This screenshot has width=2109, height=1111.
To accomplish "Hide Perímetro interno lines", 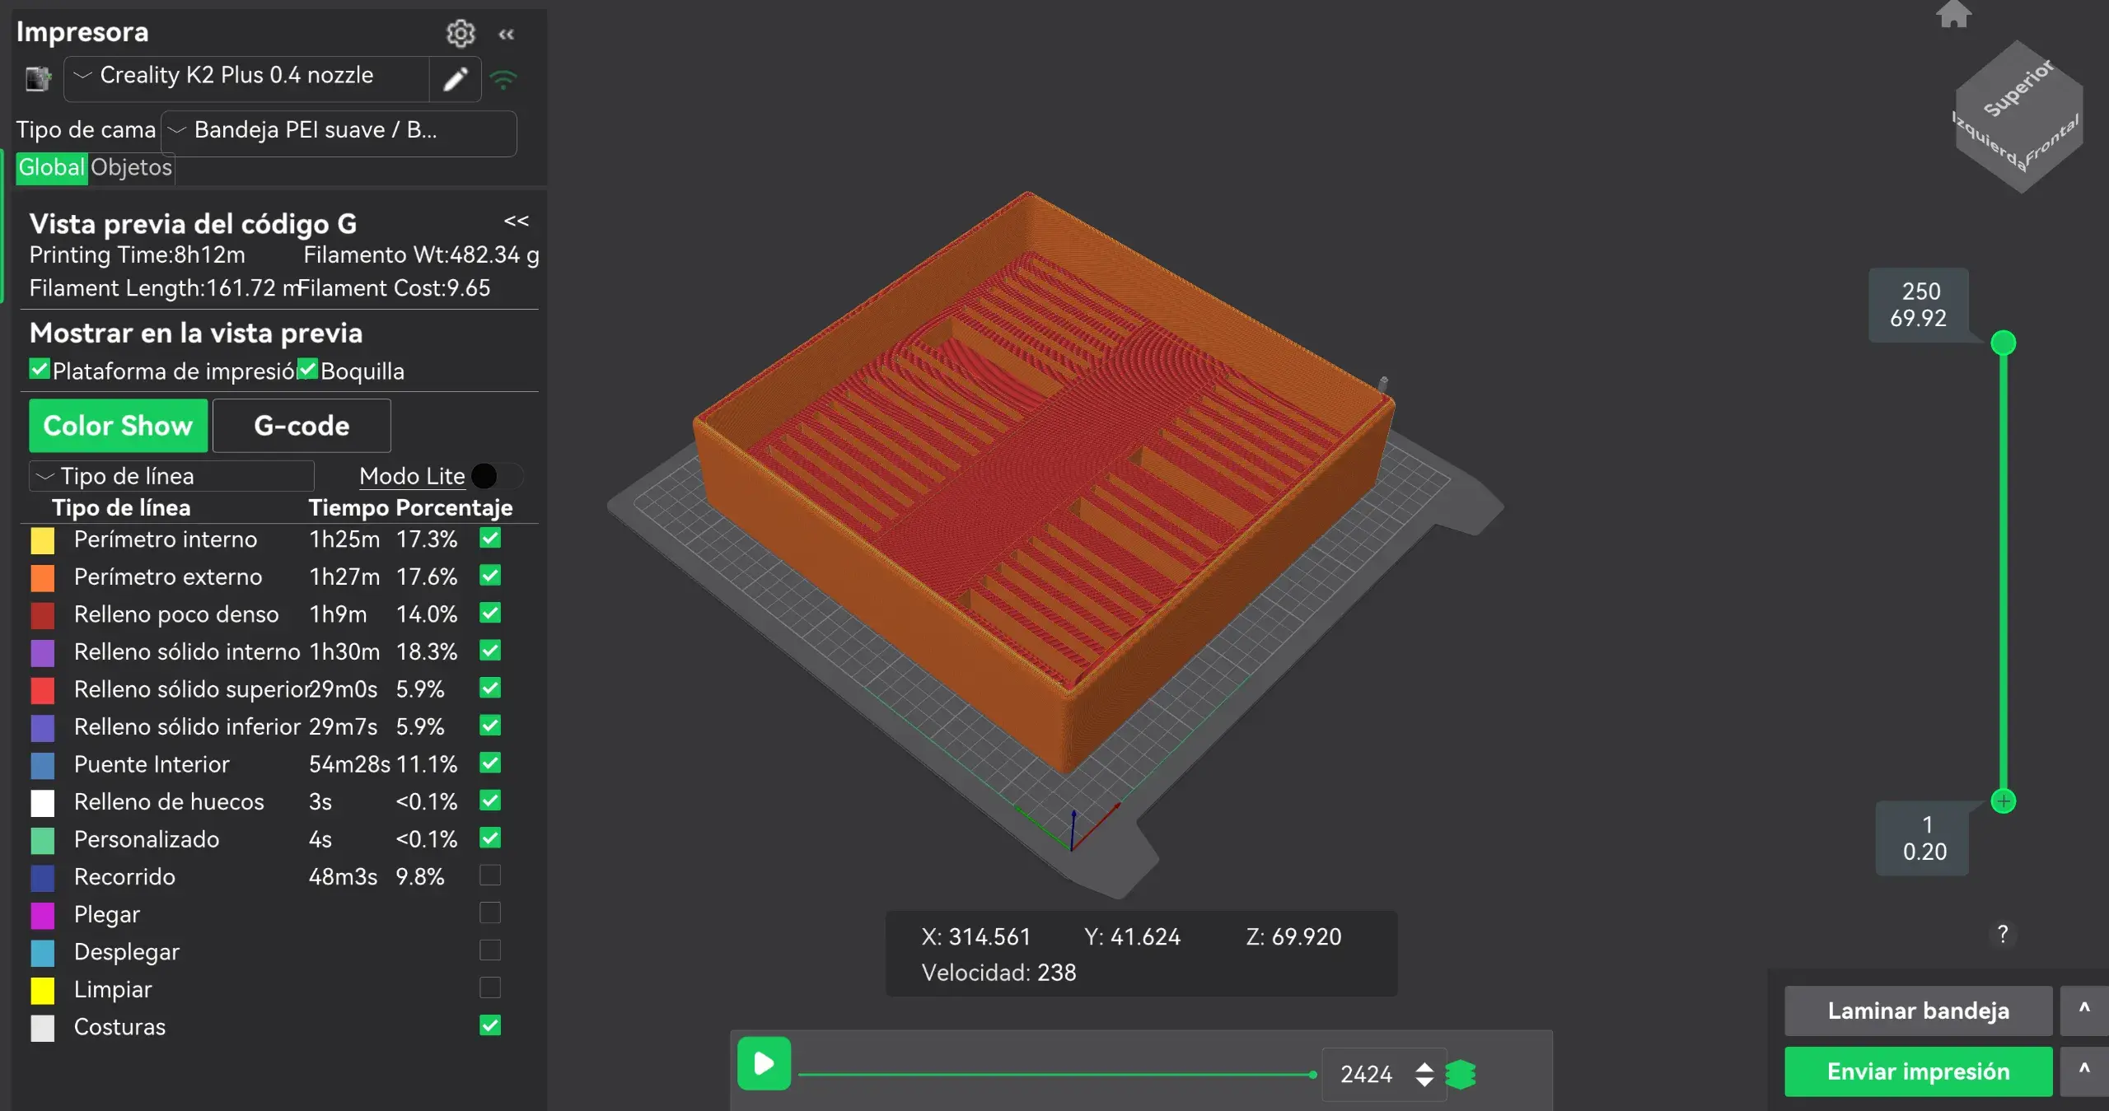I will pyautogui.click(x=490, y=539).
